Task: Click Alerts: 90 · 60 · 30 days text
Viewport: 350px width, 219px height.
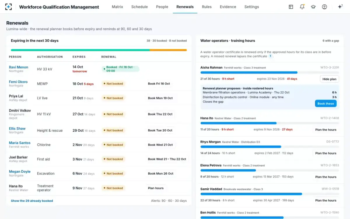Action: pos(169,201)
